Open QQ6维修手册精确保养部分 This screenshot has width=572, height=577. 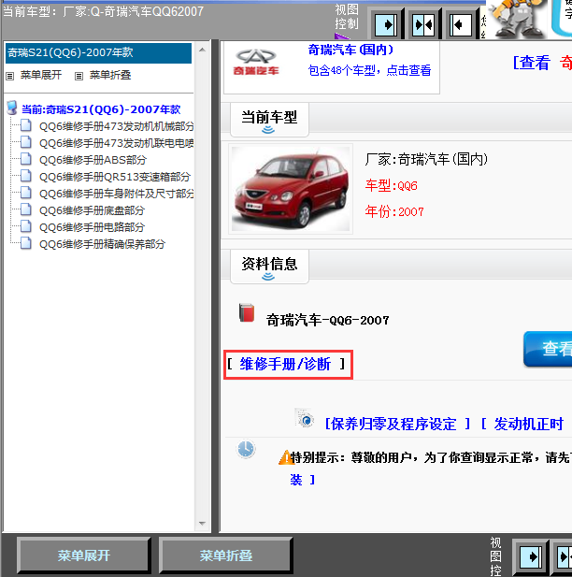coord(102,244)
